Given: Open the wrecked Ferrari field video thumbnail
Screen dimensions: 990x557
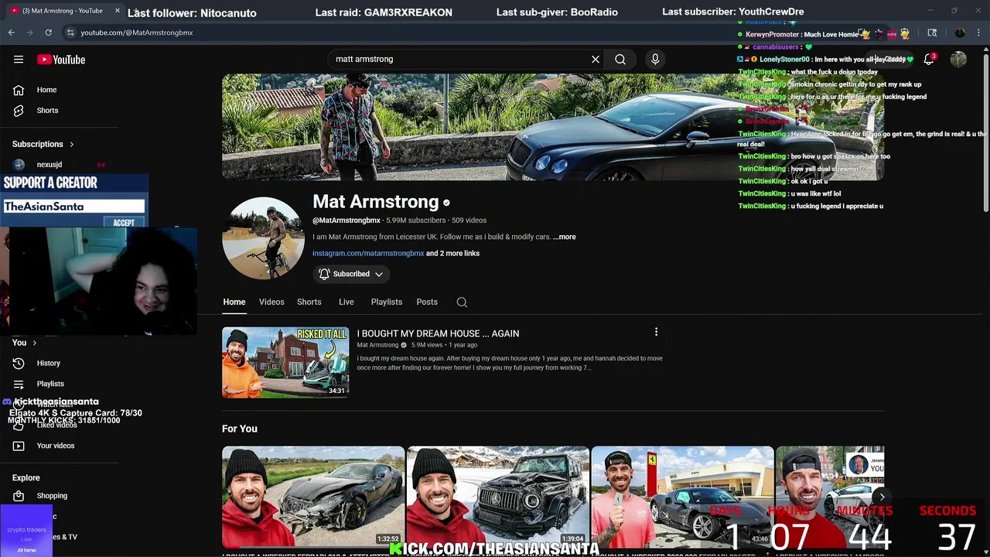Looking at the screenshot, I should click(313, 497).
